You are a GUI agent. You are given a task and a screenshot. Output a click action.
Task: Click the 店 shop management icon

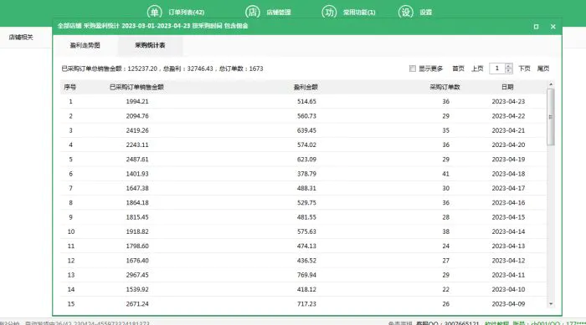coord(253,12)
